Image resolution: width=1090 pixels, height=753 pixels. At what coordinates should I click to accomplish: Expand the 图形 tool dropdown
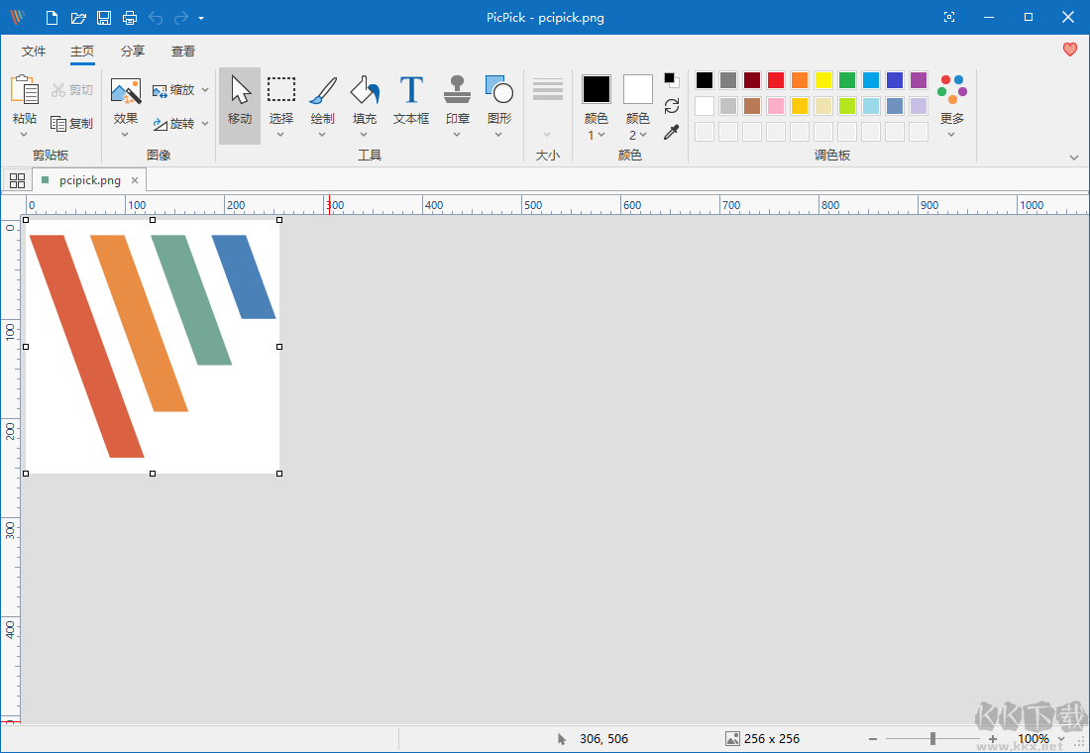(499, 135)
